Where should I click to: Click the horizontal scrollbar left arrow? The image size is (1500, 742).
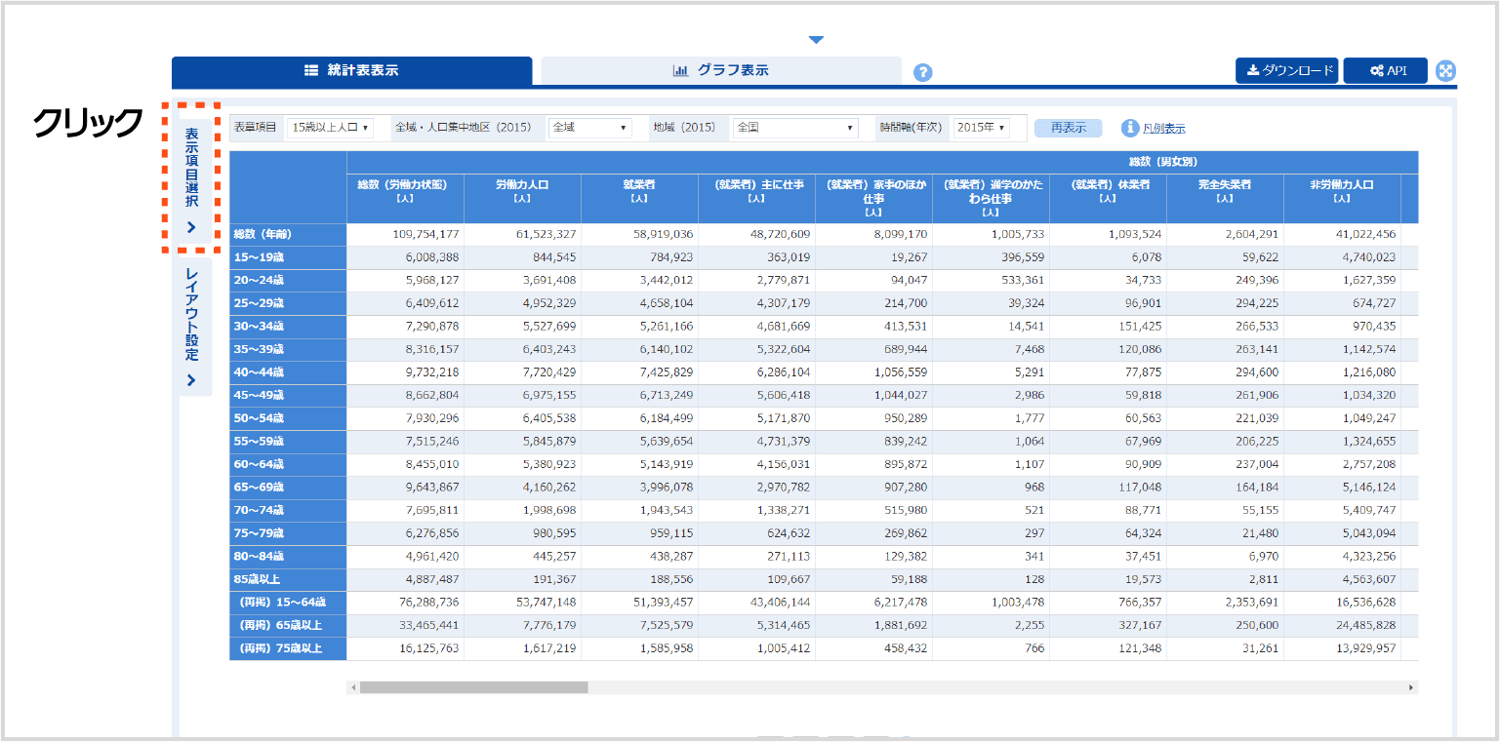[353, 687]
